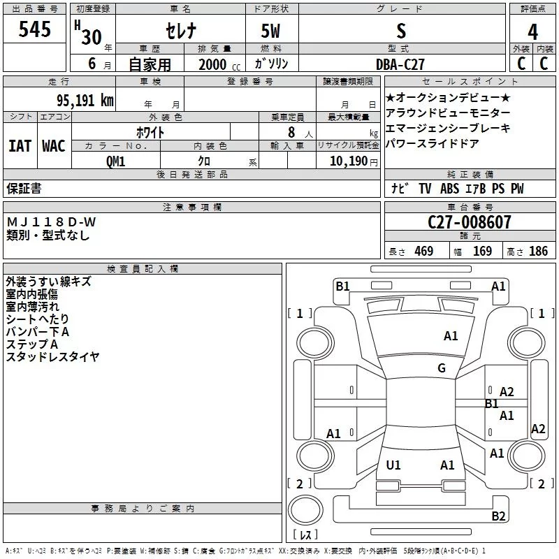The height and width of the screenshot is (559, 559).
Task: Select sales point ★オークションデビュー★
Action: click(448, 97)
